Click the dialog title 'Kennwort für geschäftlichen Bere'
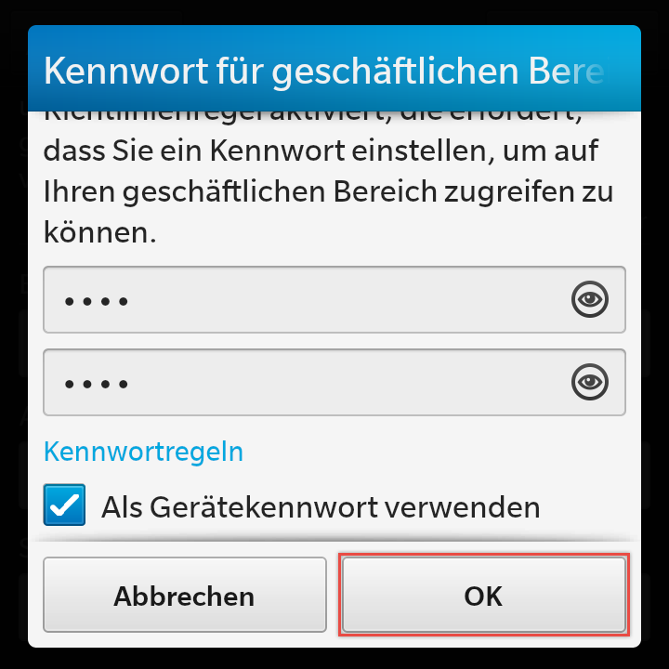669x669 pixels. point(324,71)
